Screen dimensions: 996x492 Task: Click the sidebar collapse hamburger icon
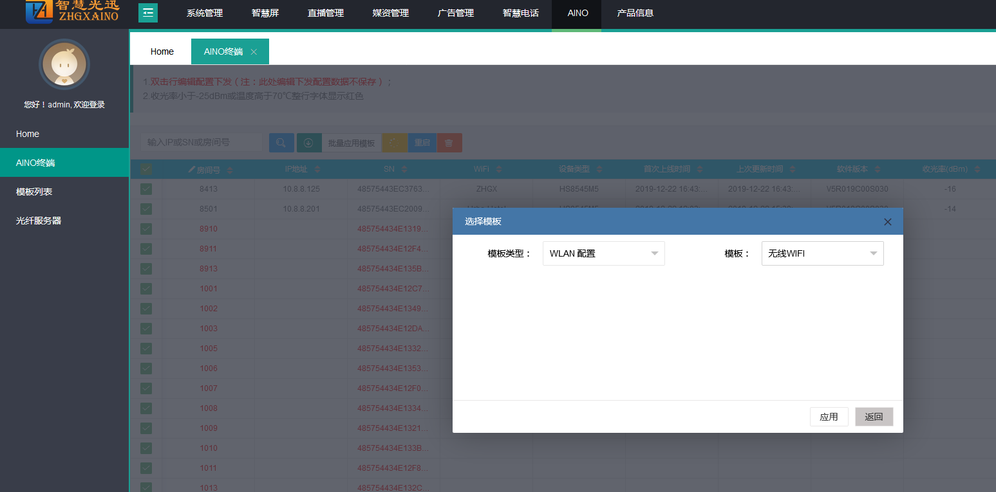click(148, 13)
